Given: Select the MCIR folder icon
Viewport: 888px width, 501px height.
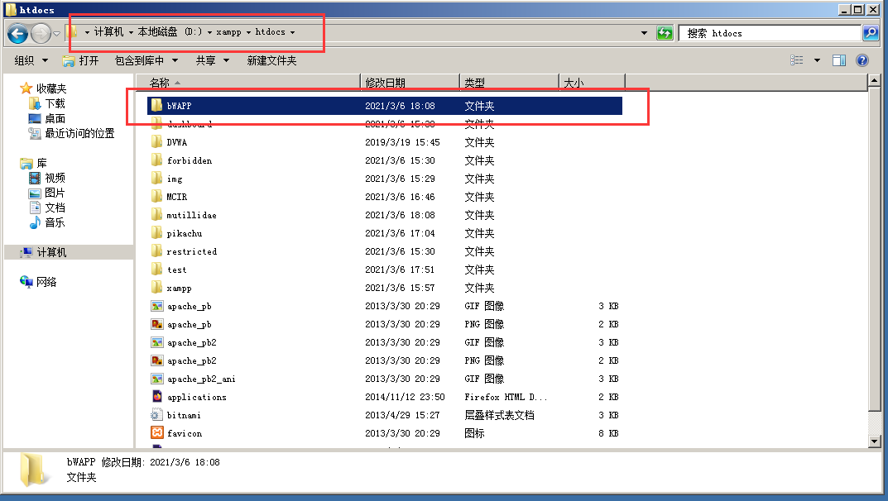Looking at the screenshot, I should [x=157, y=197].
